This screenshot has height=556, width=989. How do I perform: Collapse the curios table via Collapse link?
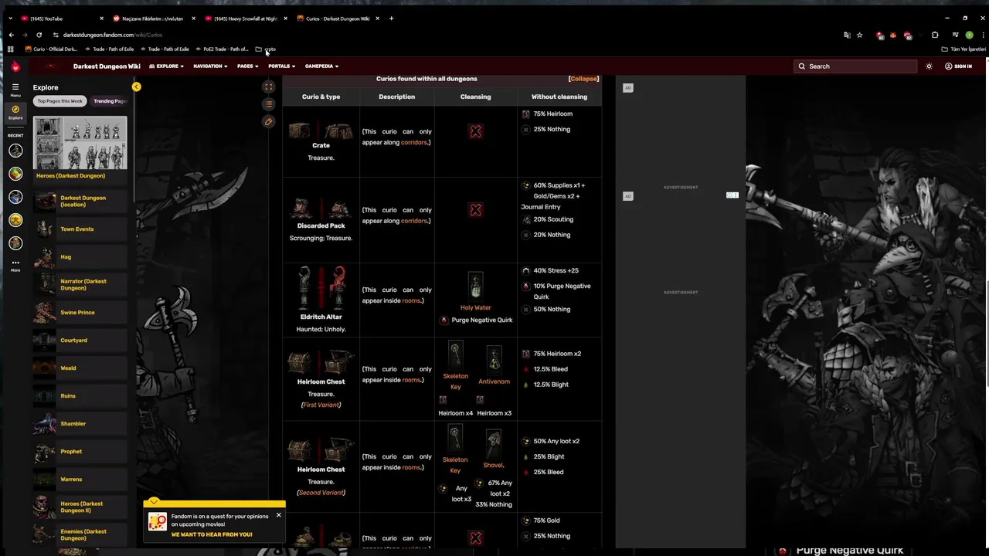click(583, 79)
